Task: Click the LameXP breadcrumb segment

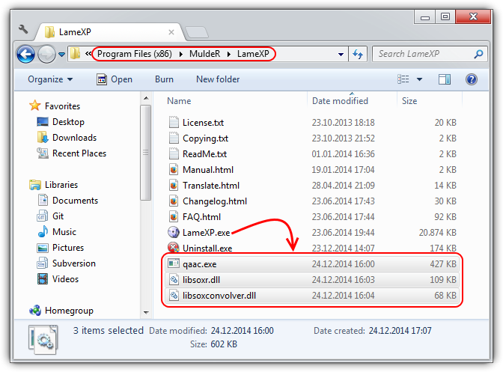Action: click(253, 54)
